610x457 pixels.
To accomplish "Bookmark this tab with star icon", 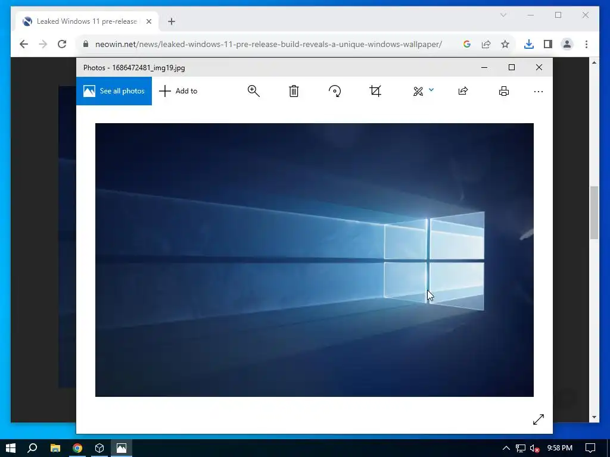I will pos(505,44).
